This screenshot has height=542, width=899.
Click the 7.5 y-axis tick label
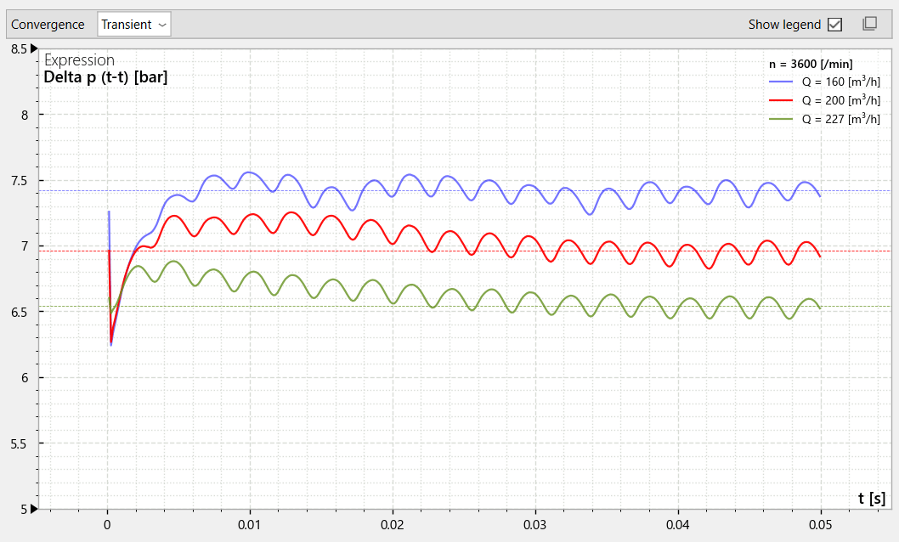(x=20, y=181)
